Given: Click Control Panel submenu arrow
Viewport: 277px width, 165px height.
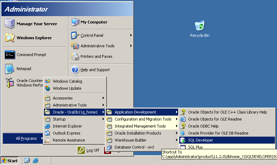Looking at the screenshot, I should coord(131,35).
